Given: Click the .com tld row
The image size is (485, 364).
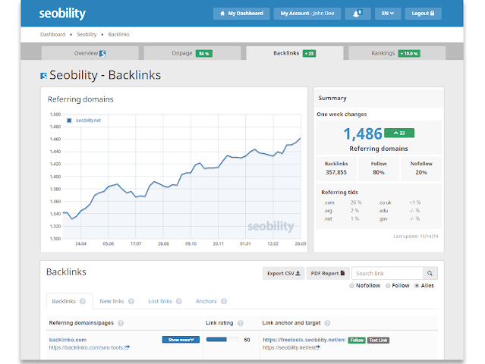Looking at the screenshot, I should pyautogui.click(x=343, y=202).
